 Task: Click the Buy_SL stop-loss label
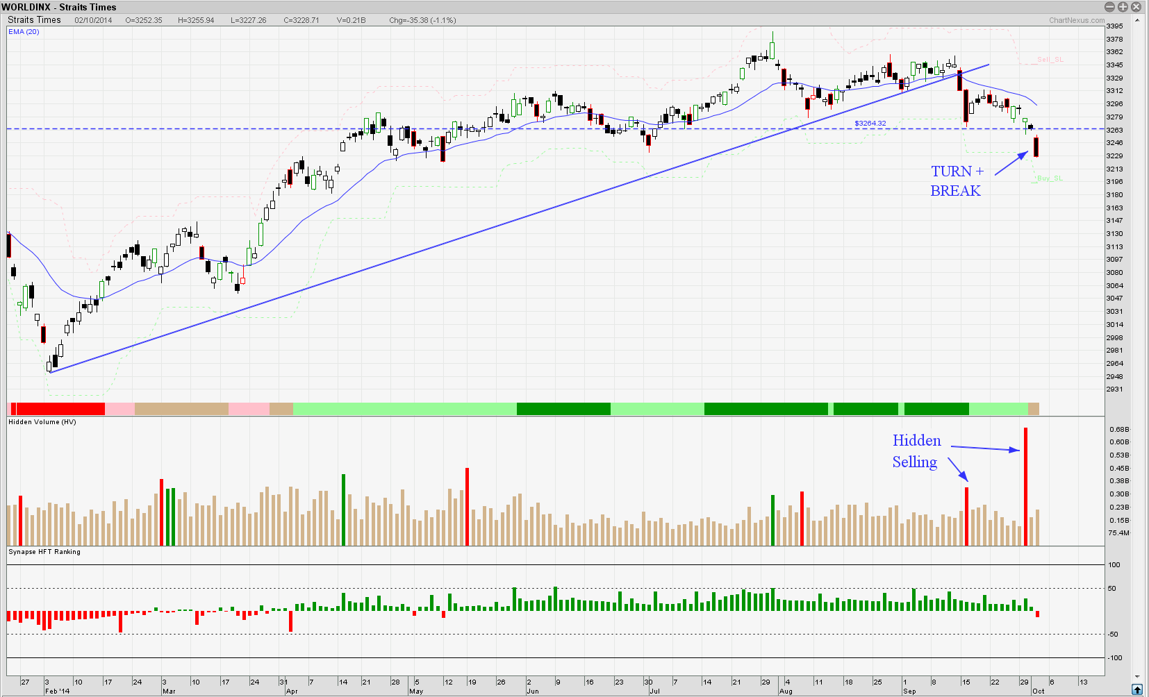[1050, 178]
